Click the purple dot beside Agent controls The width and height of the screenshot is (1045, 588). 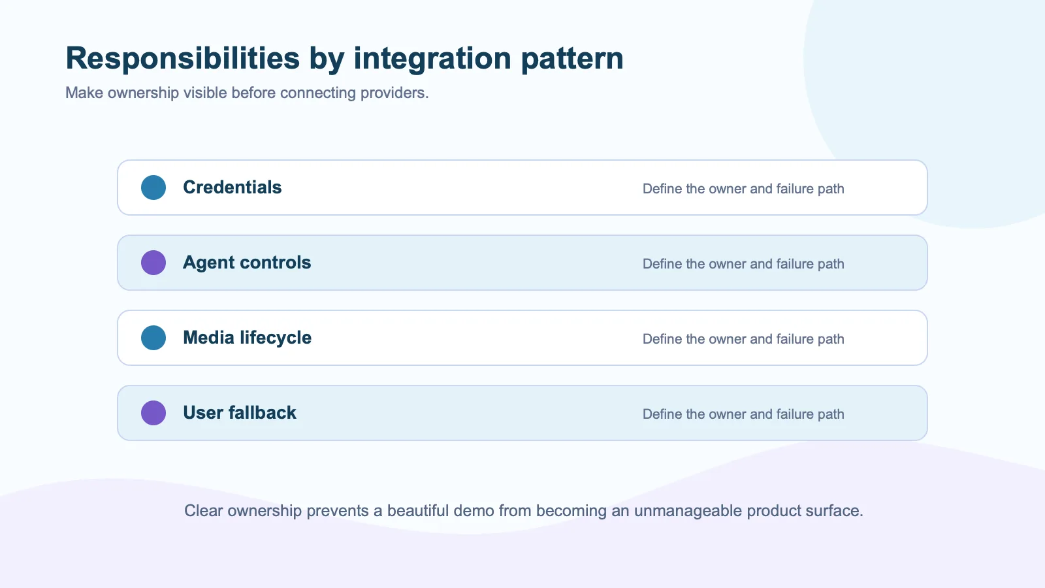coord(153,263)
